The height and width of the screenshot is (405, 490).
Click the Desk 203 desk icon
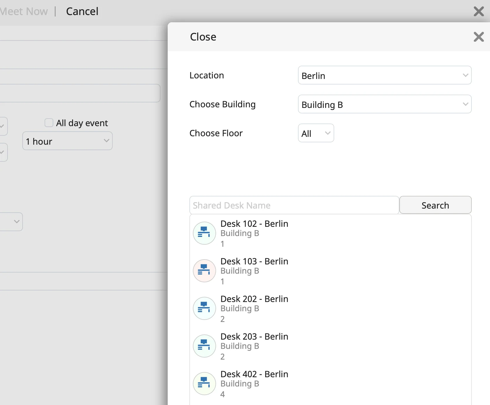[204, 346]
